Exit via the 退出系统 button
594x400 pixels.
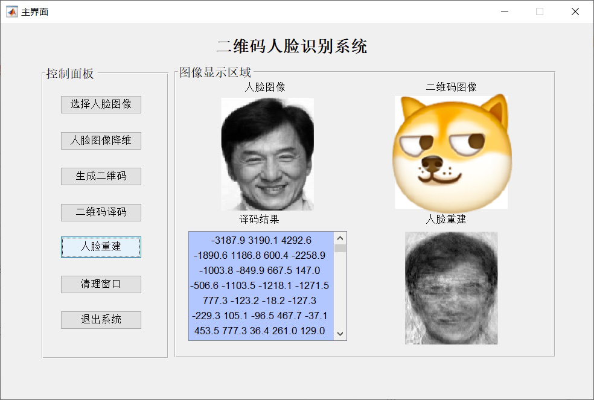[x=101, y=320]
